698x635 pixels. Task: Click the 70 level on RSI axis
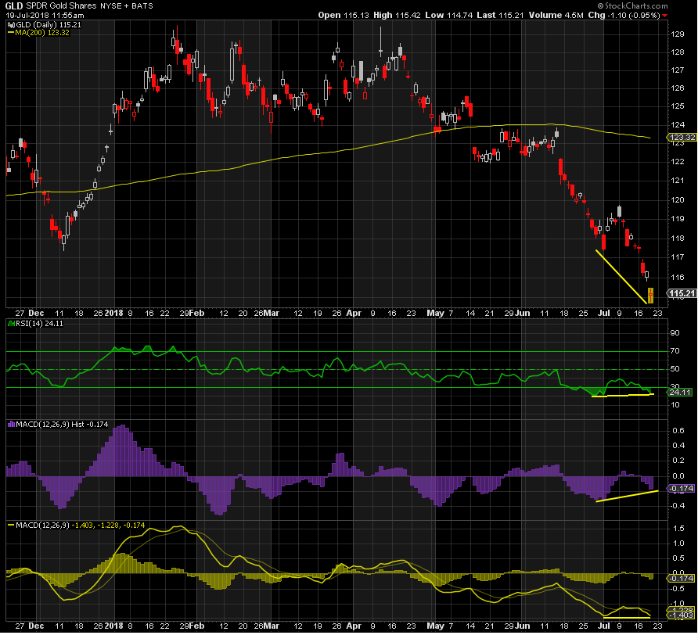(675, 351)
